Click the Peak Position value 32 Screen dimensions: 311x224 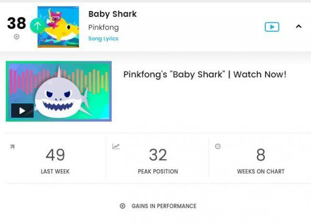pyautogui.click(x=157, y=155)
